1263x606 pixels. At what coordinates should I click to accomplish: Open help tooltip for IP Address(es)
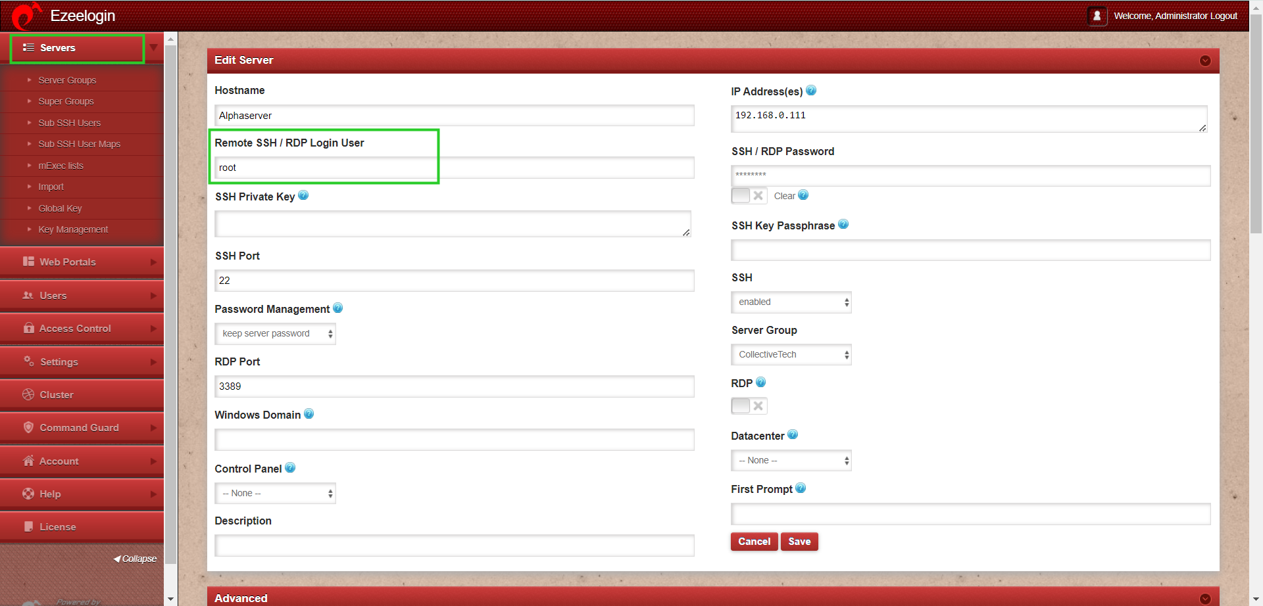811,91
